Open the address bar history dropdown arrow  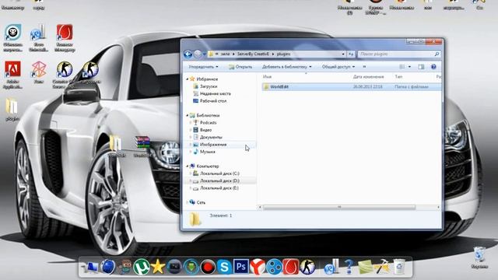(x=343, y=54)
